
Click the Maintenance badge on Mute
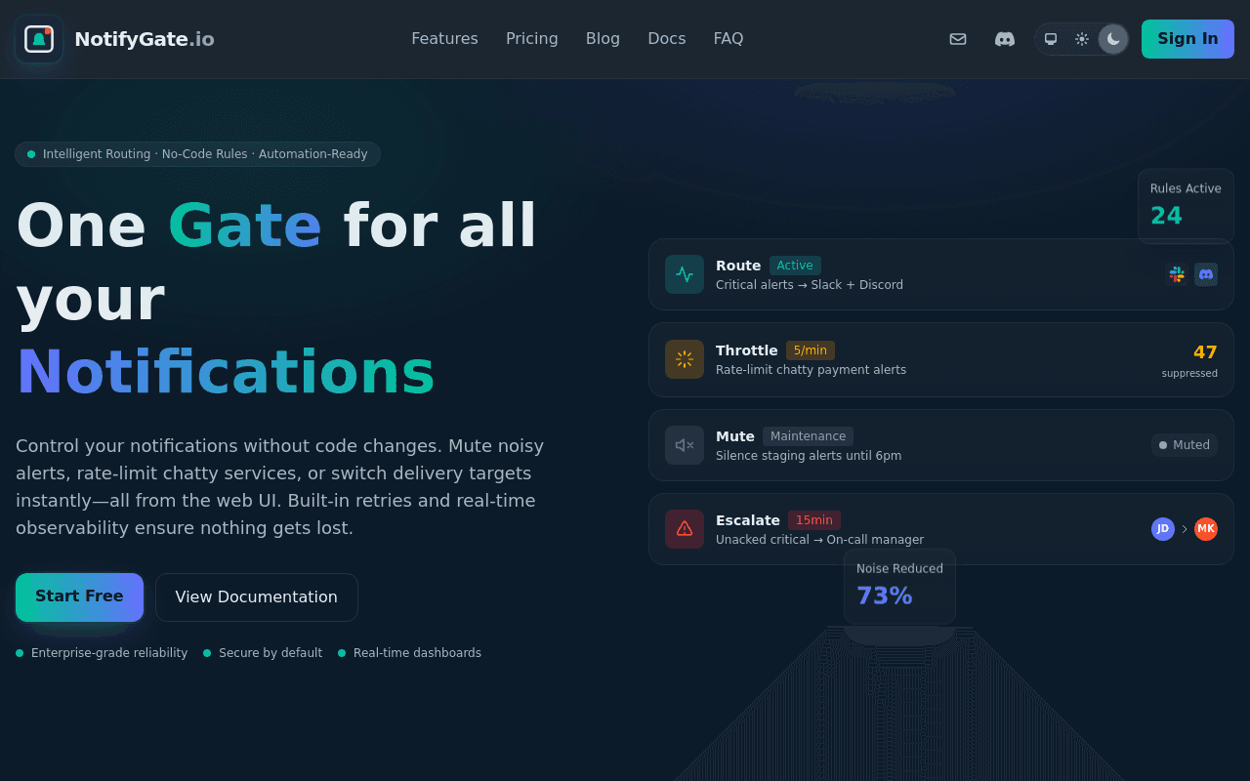(808, 436)
